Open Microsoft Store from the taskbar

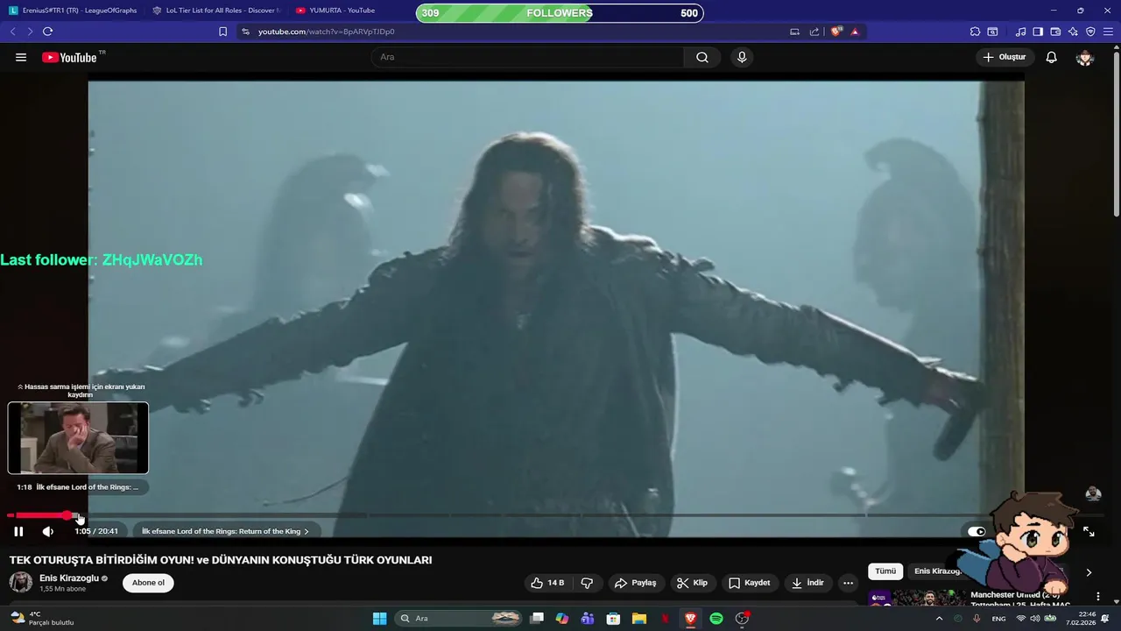click(613, 619)
